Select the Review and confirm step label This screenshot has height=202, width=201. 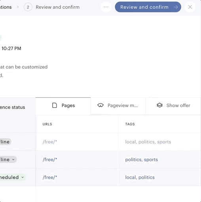tap(58, 7)
